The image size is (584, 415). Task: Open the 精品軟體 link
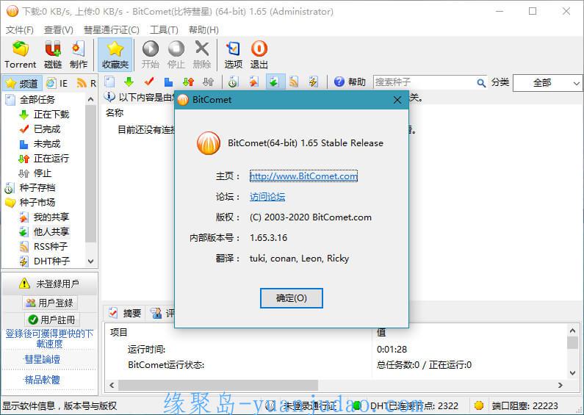coord(42,380)
